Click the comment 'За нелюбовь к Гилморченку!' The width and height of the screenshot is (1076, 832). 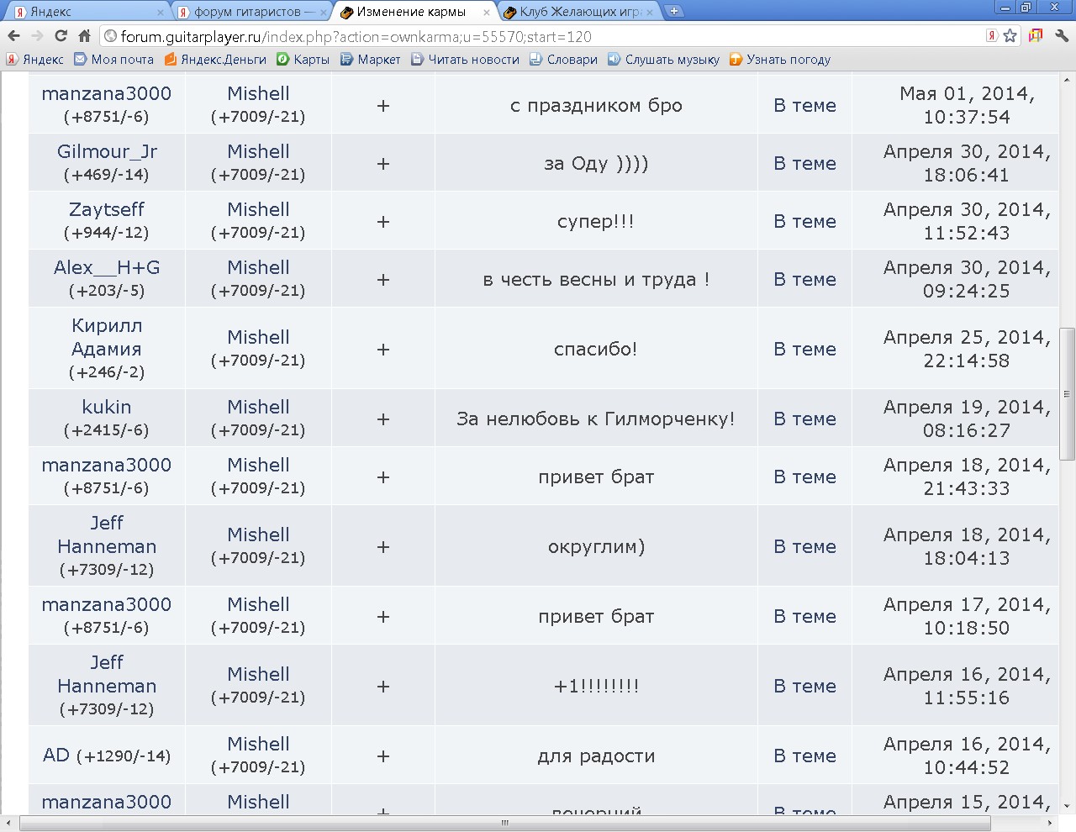pyautogui.click(x=596, y=419)
